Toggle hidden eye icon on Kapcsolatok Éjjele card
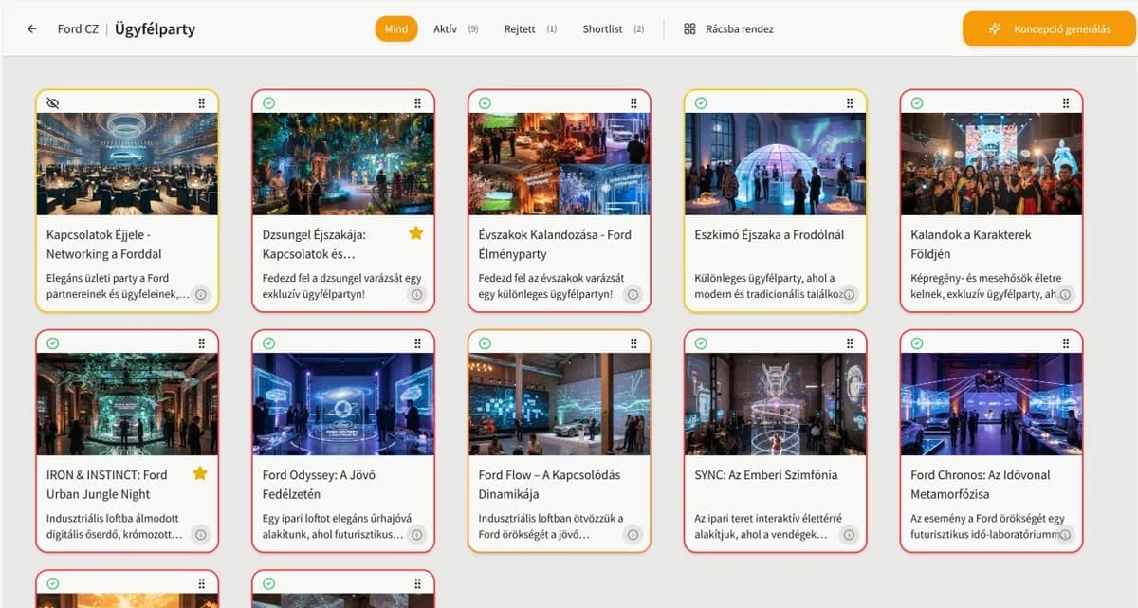 click(52, 102)
